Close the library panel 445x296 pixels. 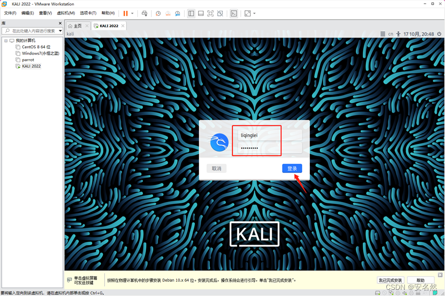tap(60, 23)
